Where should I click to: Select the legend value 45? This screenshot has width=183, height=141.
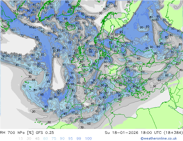click(x=37, y=138)
